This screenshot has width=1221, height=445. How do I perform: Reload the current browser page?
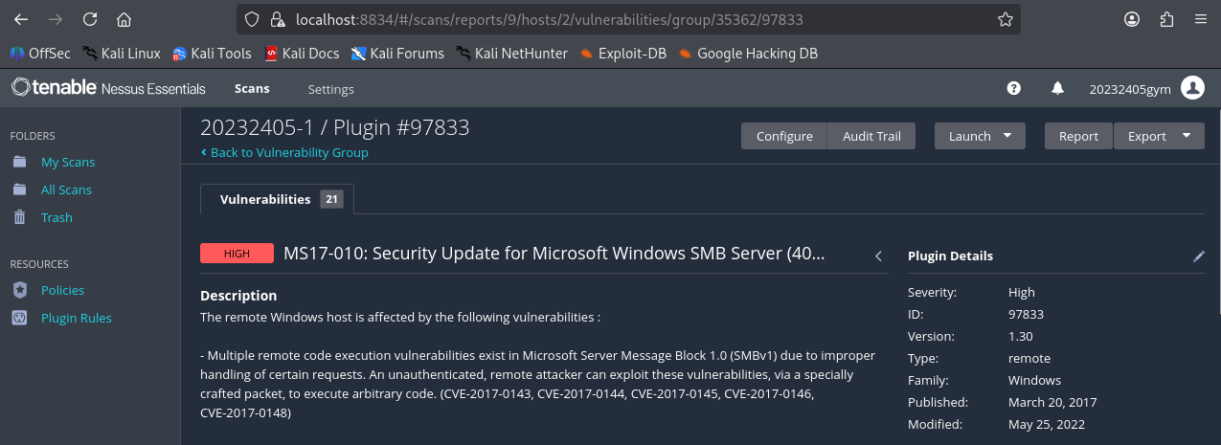[x=90, y=19]
